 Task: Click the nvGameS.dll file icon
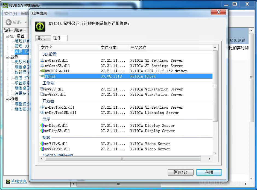[x=42, y=61]
